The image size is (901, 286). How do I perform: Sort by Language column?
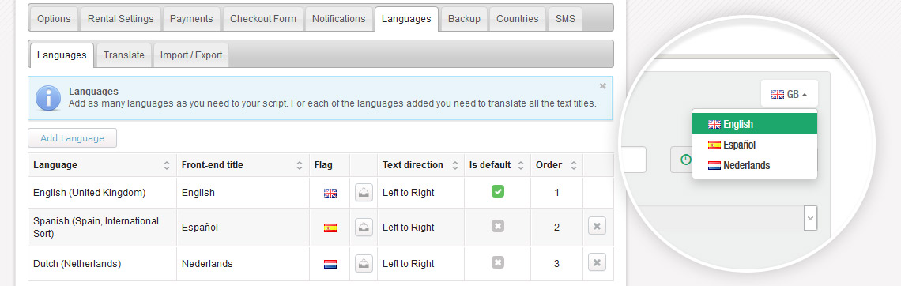point(102,165)
